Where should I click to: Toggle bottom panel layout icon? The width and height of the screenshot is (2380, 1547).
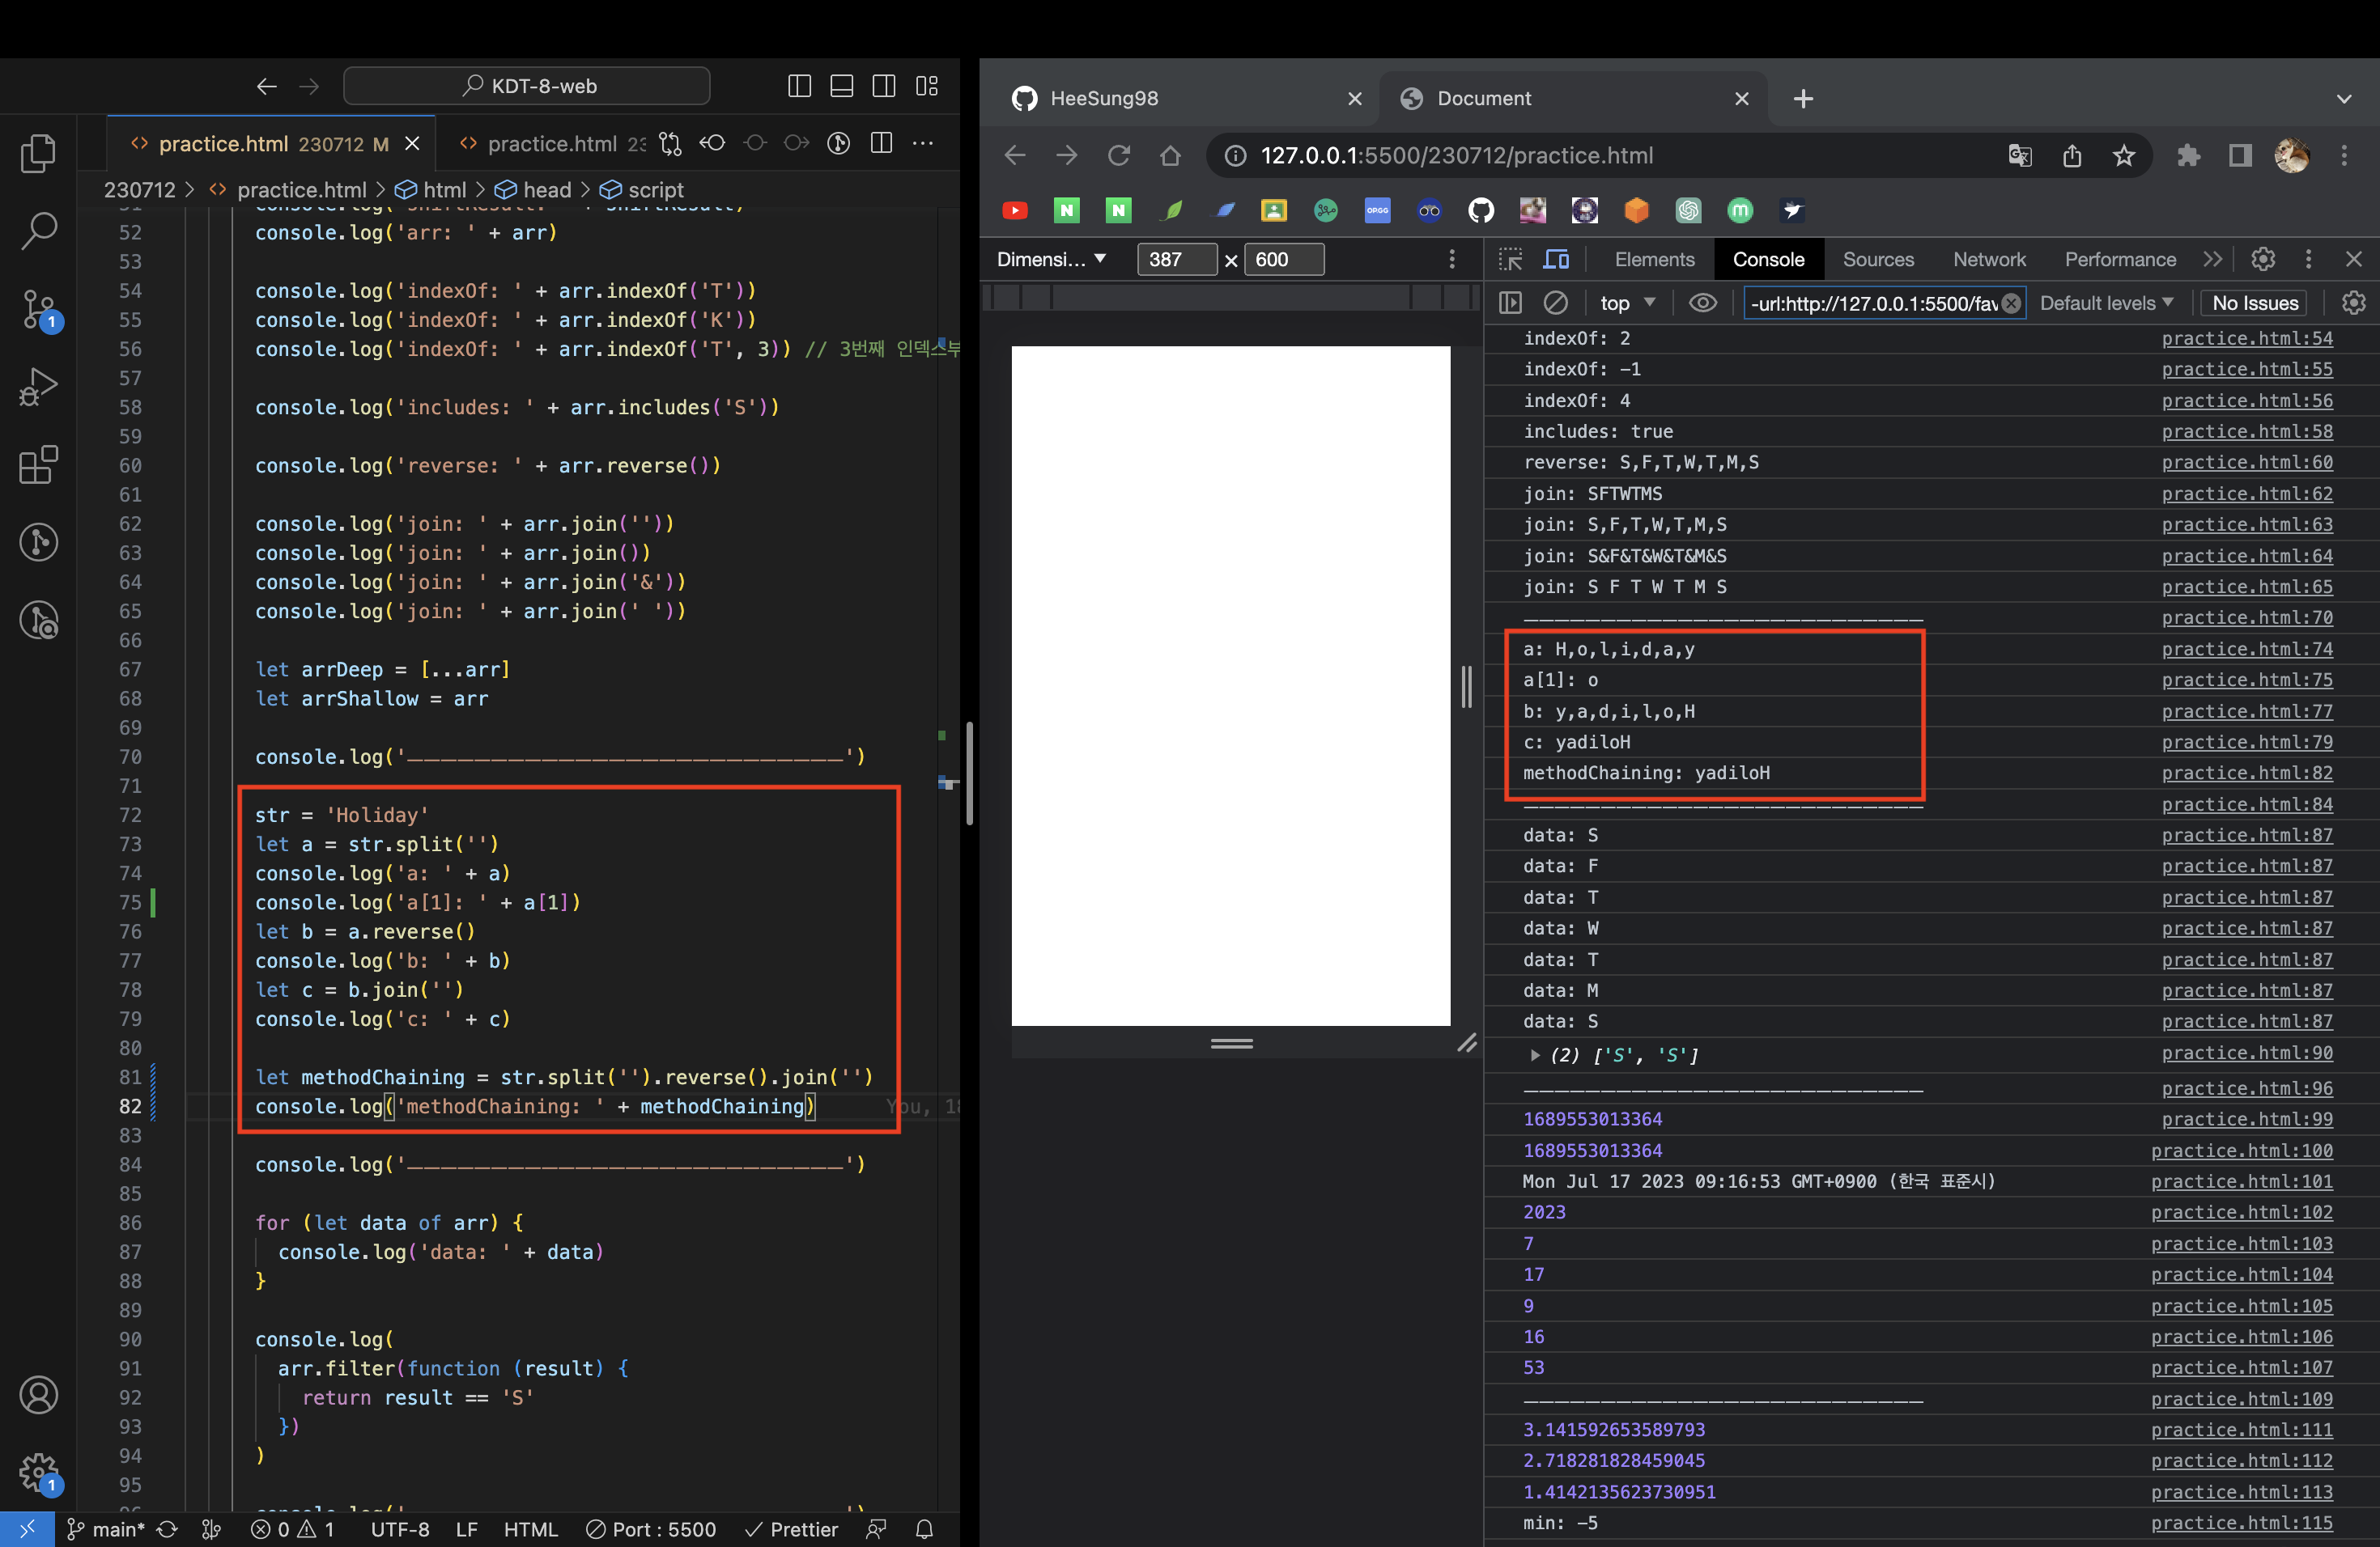(x=842, y=86)
